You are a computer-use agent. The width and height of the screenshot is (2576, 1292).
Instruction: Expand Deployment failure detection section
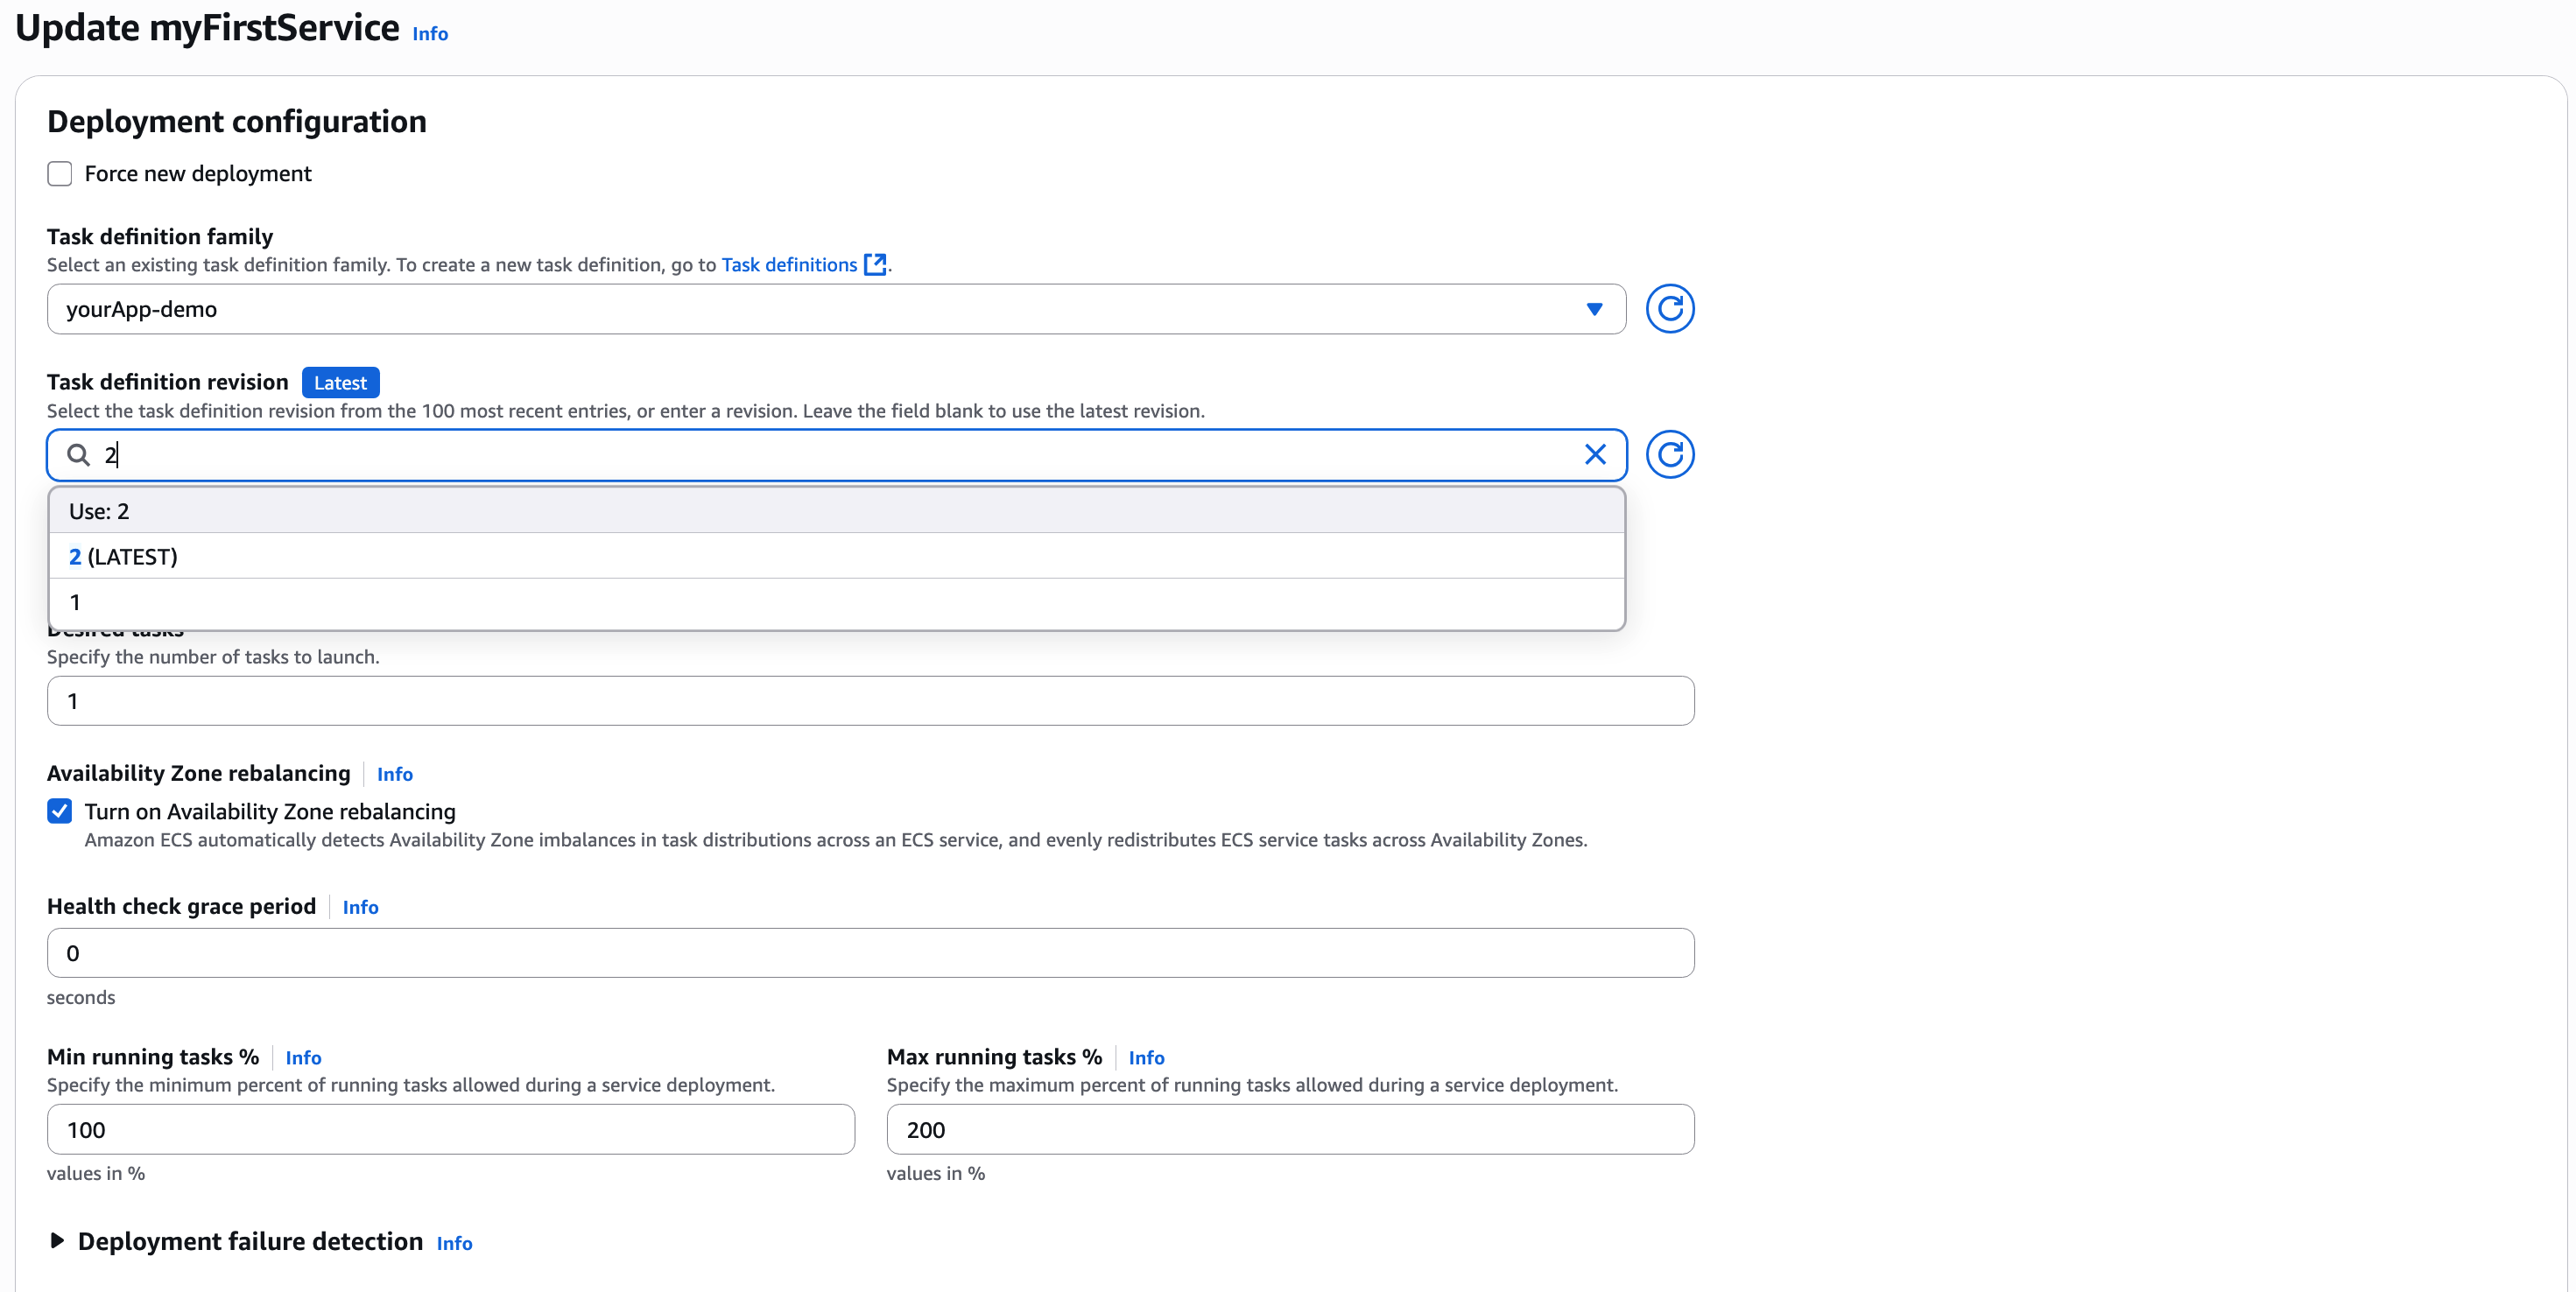tap(57, 1241)
